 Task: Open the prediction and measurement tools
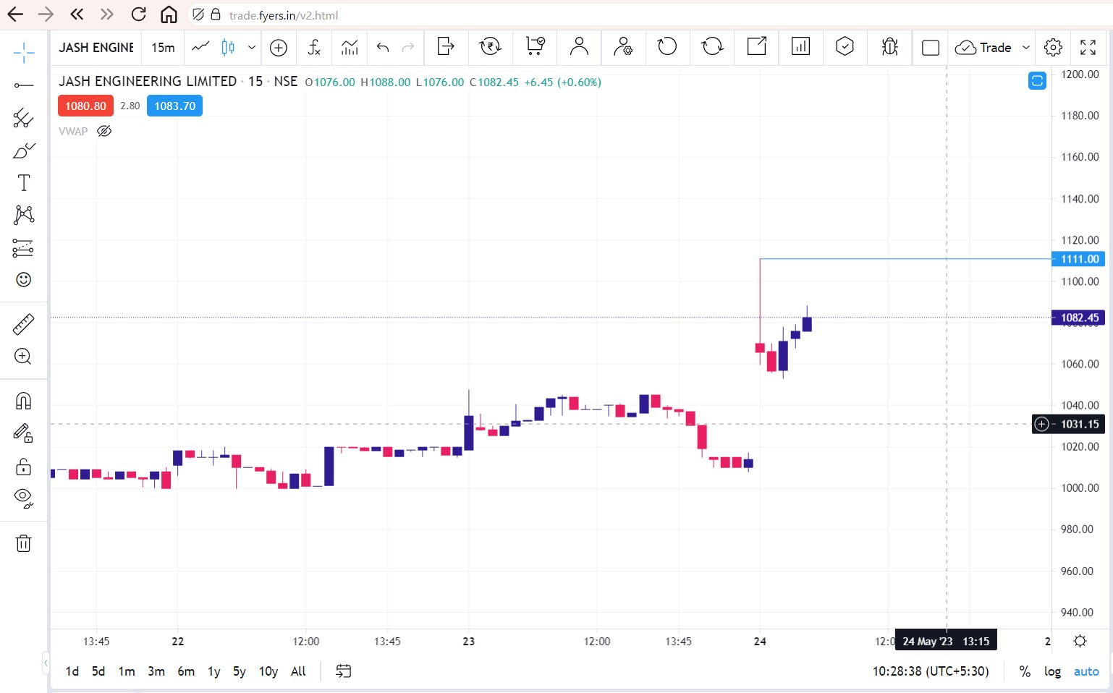tap(24, 248)
